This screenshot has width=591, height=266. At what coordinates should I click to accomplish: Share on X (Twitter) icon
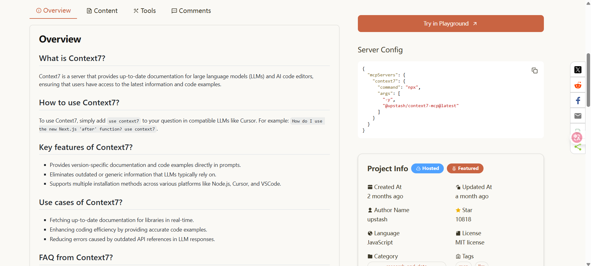tap(578, 70)
